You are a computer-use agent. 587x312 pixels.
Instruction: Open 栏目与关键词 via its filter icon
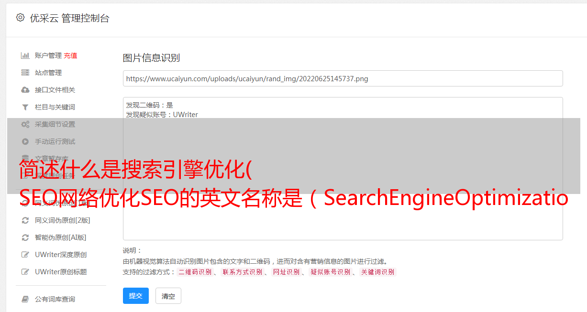coord(25,107)
